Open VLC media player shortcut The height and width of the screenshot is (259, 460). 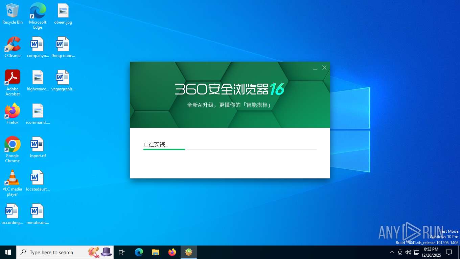pos(13,183)
